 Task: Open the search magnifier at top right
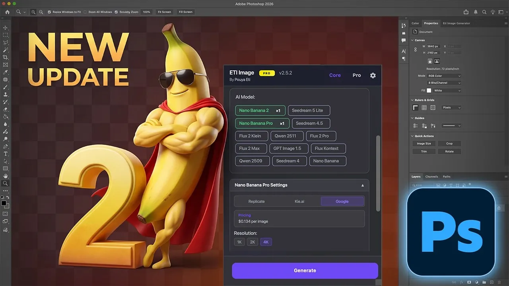point(485,12)
